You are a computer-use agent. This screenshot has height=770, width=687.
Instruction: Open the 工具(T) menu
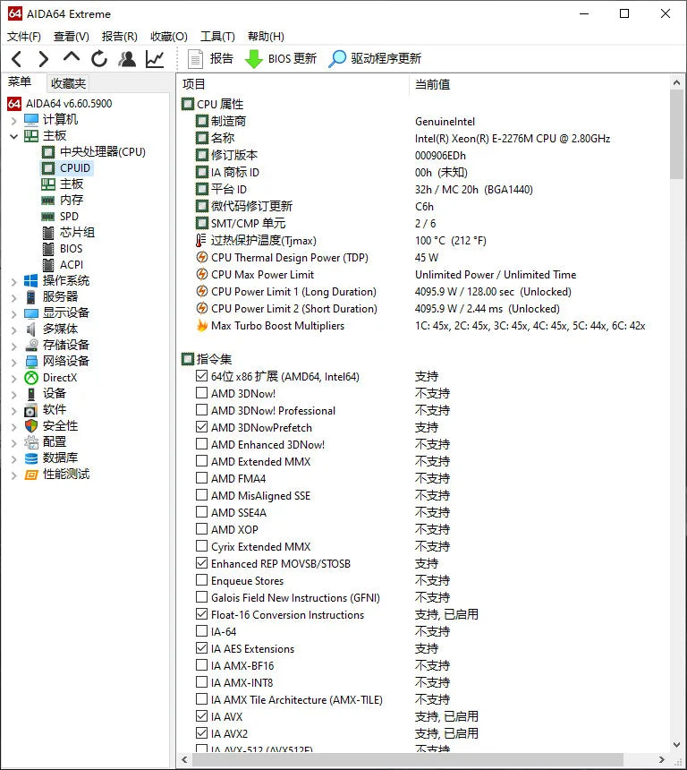[x=217, y=37]
